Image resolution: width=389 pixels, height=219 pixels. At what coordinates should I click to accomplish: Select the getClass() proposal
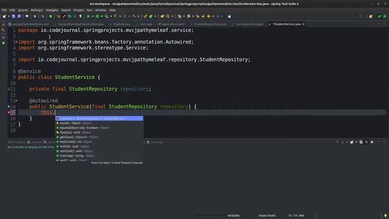pyautogui.click(x=99, y=137)
